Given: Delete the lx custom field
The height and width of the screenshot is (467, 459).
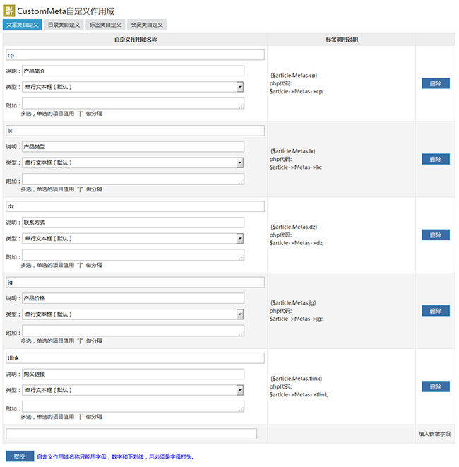Looking at the screenshot, I should point(436,160).
